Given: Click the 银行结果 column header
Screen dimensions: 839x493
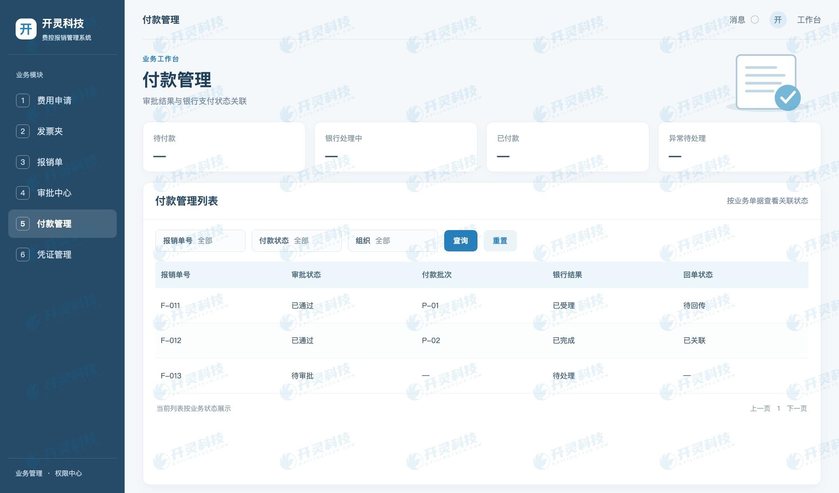Looking at the screenshot, I should pyautogui.click(x=567, y=275).
